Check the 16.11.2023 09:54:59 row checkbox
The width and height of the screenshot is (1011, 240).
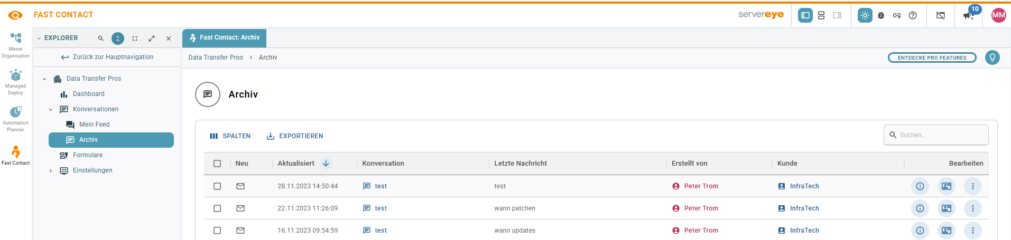point(217,231)
